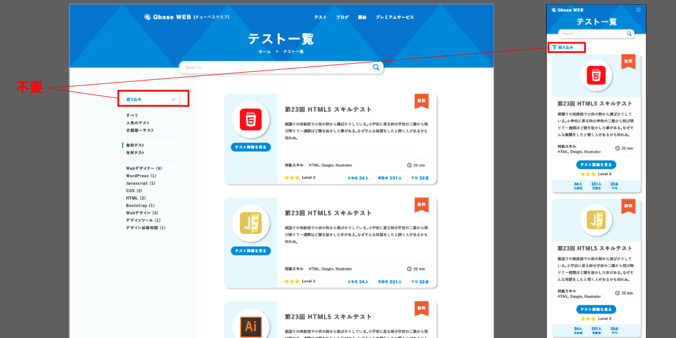Click the red HTML5 logo in the desktop card
The width and height of the screenshot is (676, 338).
pos(251,120)
